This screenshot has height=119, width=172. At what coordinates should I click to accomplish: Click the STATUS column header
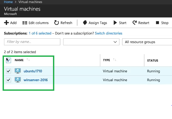pos(153,60)
